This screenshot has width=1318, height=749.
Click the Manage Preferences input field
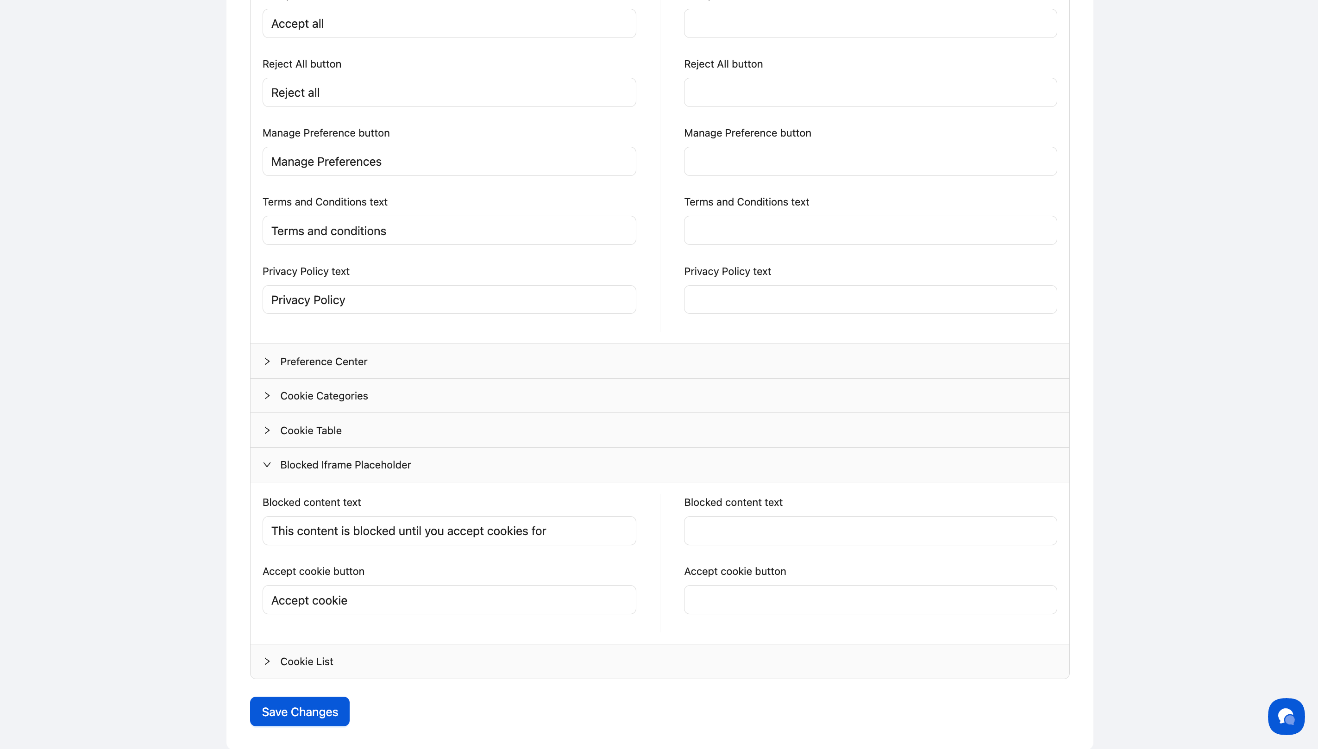pos(449,162)
